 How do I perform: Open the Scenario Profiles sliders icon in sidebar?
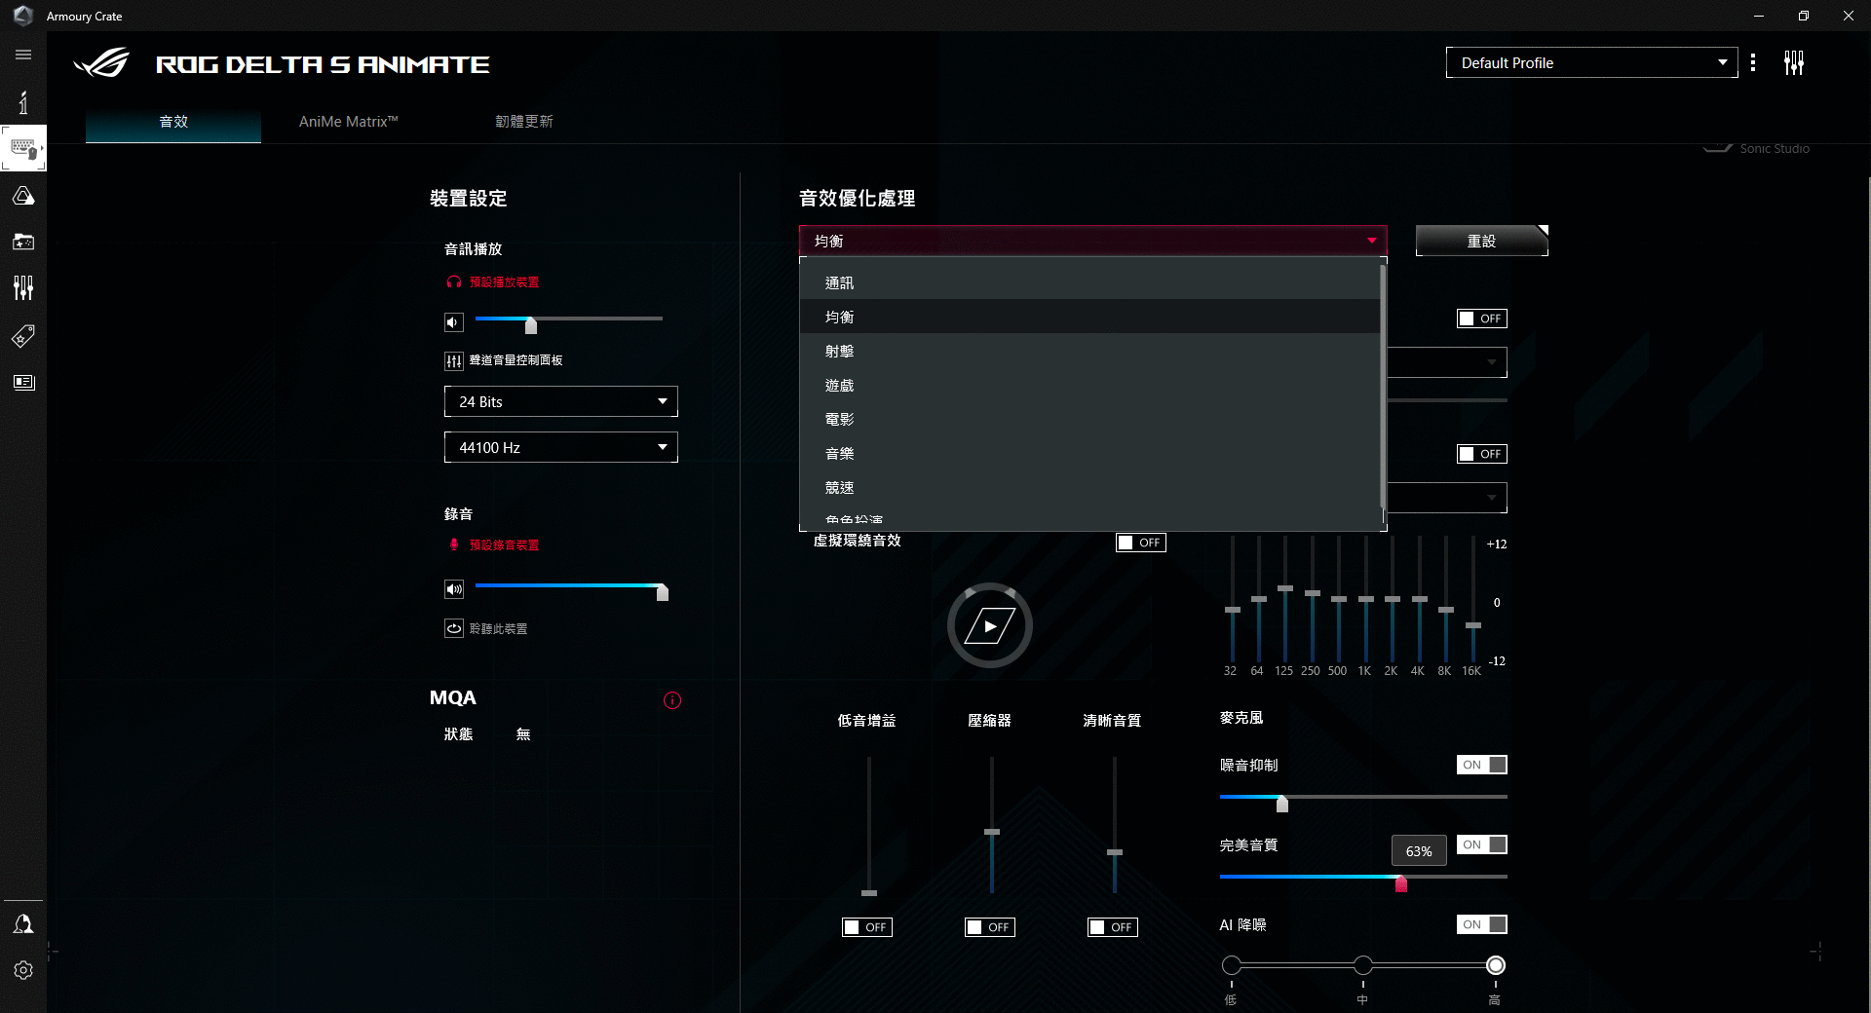pyautogui.click(x=23, y=287)
